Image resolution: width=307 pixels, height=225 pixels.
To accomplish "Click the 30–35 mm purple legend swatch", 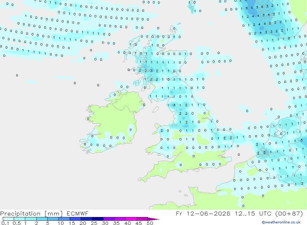I will 109,219.
